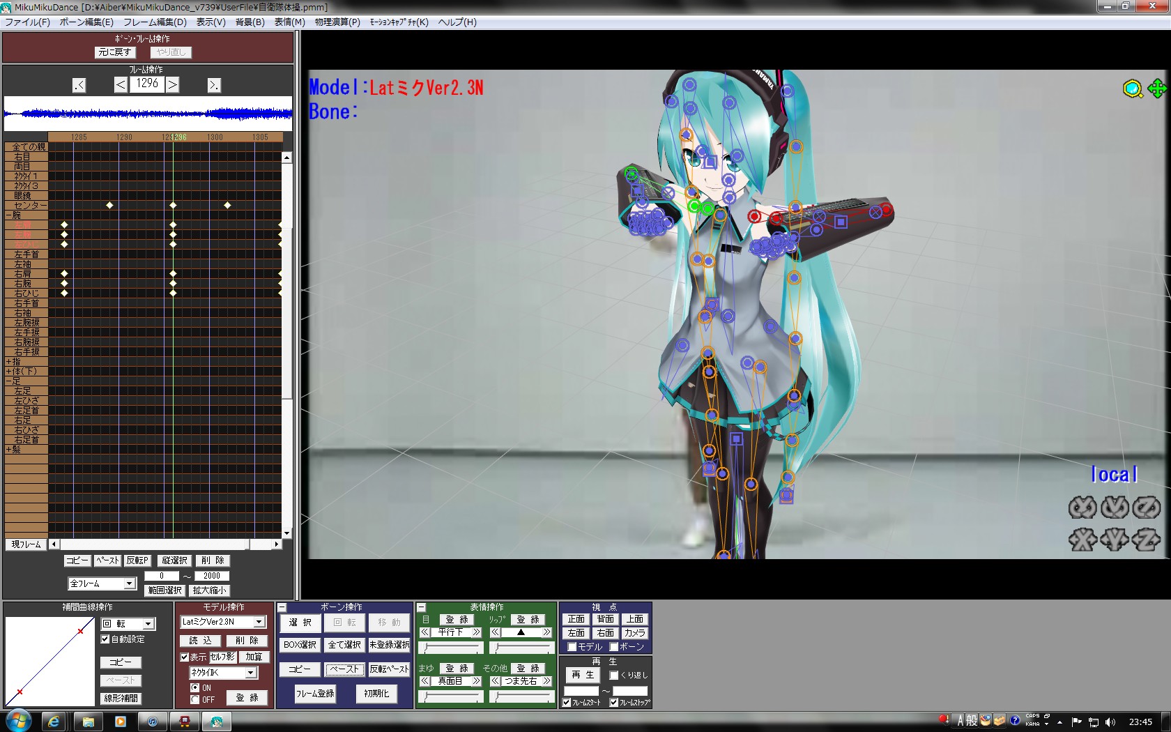This screenshot has width=1171, height=732.
Task: Open Internet Explorer from the taskbar
Action: 54,722
